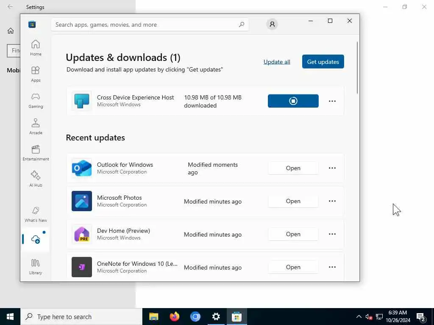Click the Windows Start button
434x325 pixels.
(x=10, y=317)
